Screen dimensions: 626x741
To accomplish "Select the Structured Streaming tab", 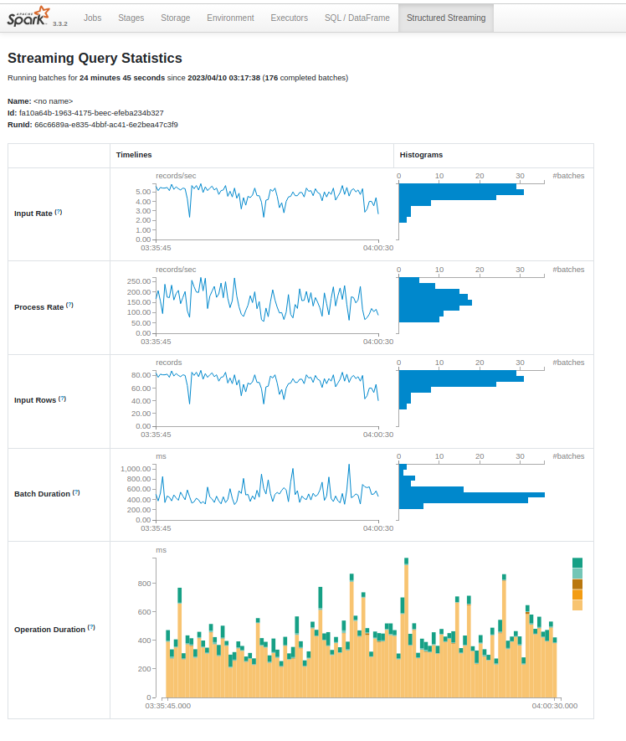I will tap(446, 18).
